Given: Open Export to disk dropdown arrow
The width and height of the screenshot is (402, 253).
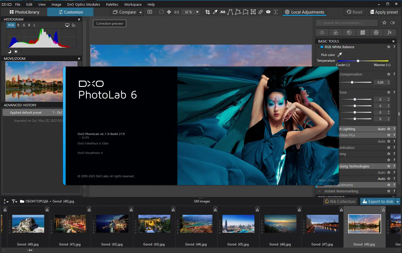Looking at the screenshot, I should tap(398, 201).
